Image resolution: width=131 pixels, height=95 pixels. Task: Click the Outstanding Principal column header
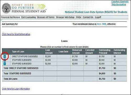105,52
